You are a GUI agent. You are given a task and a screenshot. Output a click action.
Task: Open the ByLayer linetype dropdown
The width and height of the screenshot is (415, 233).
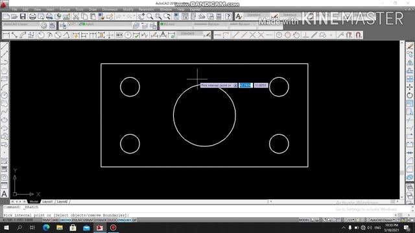tap(211, 25)
